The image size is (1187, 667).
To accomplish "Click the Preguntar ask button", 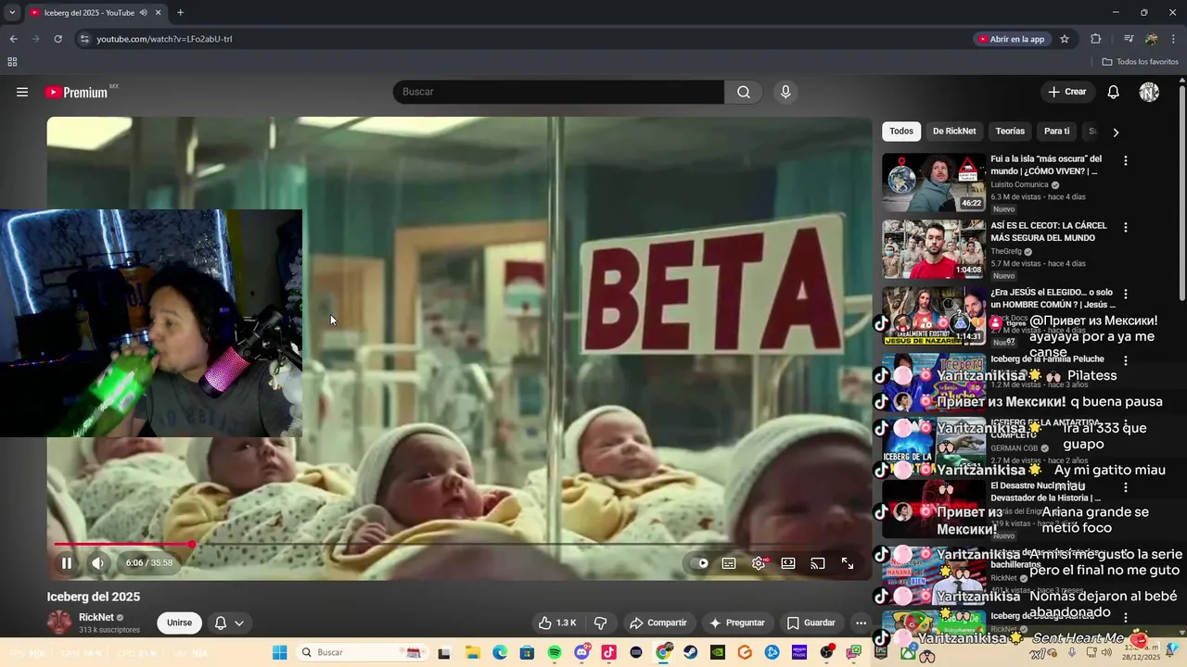I will tap(737, 623).
